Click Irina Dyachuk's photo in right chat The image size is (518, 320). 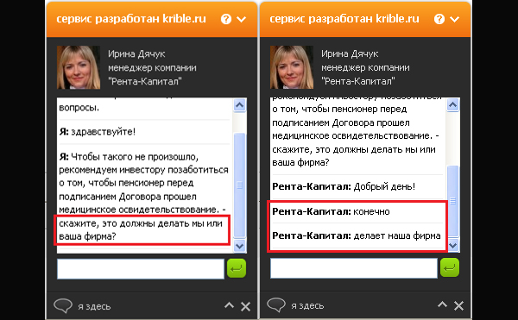pyautogui.click(x=292, y=67)
